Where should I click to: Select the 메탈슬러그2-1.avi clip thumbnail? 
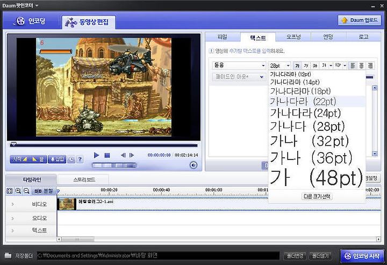coord(67,204)
